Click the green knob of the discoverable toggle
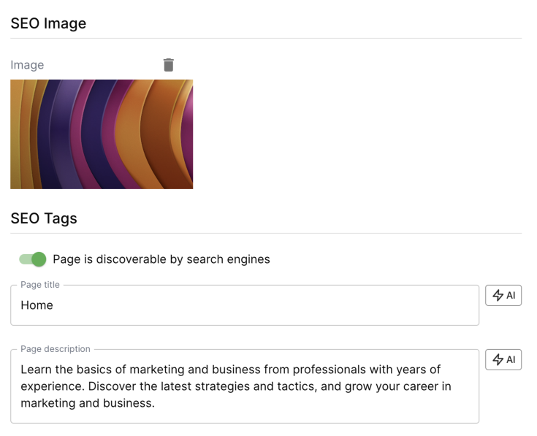Image resolution: width=537 pixels, height=436 pixels. tap(39, 259)
